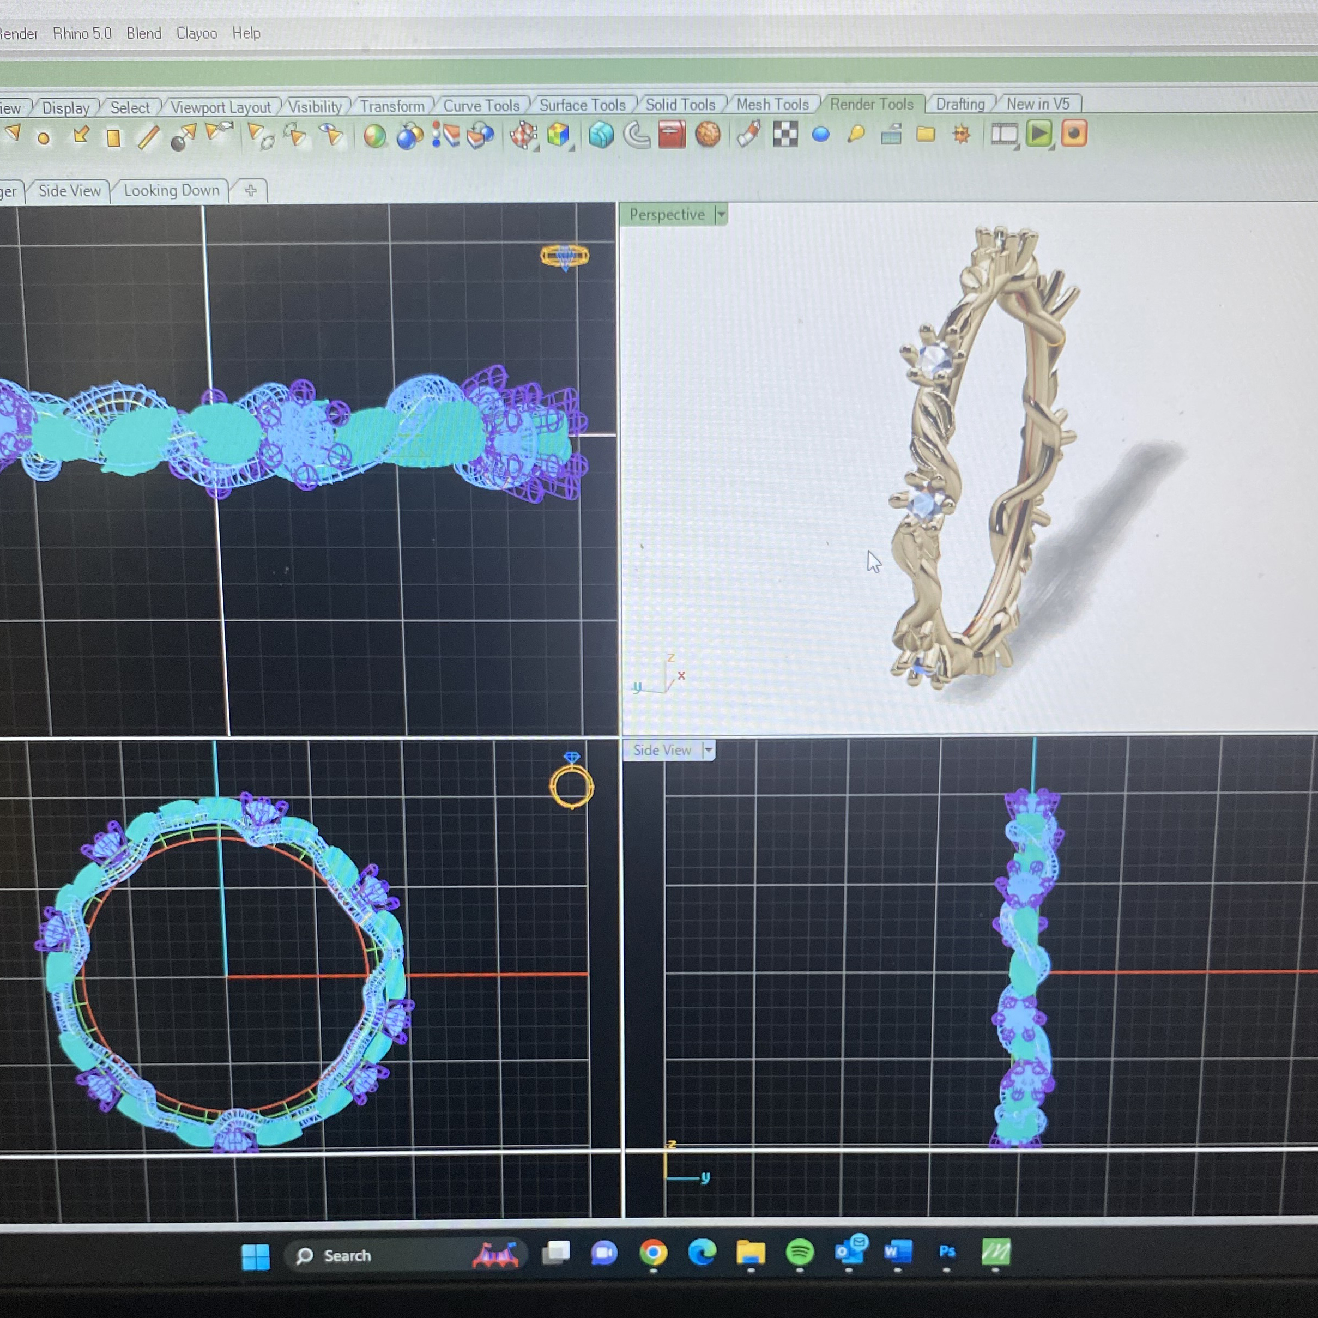
Task: Open the Select toolbar tab
Action: pos(130,108)
